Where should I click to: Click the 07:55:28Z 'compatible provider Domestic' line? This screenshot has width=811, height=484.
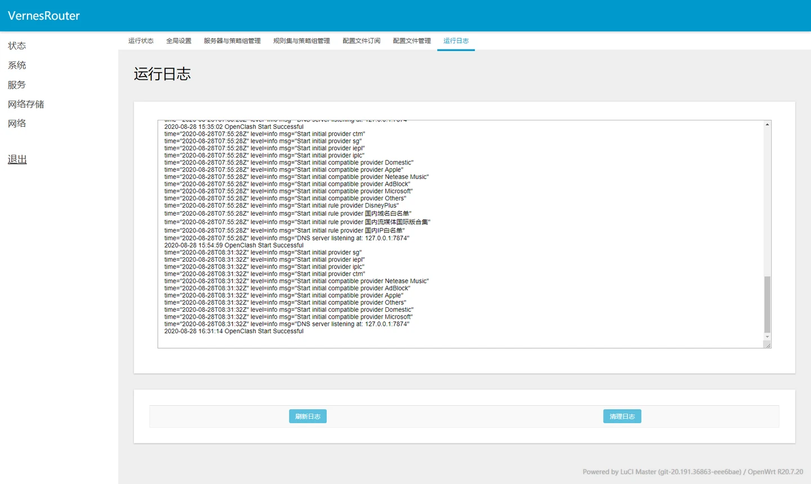click(x=289, y=163)
